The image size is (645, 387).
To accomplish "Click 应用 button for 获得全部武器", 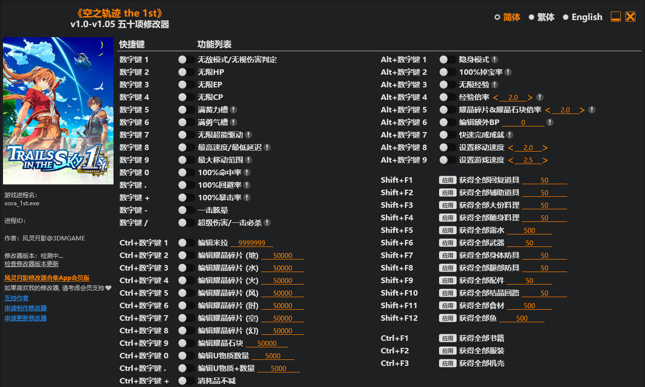I will pyautogui.click(x=448, y=243).
